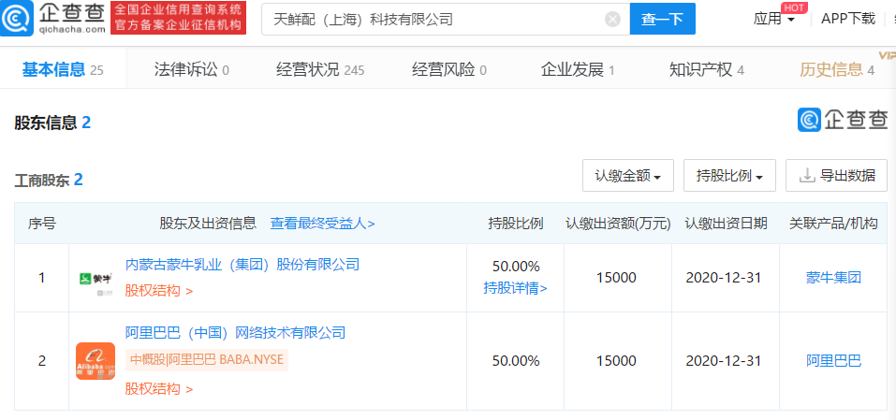Click the 导出数据 export button
This screenshot has height=420, width=896.
point(837,176)
